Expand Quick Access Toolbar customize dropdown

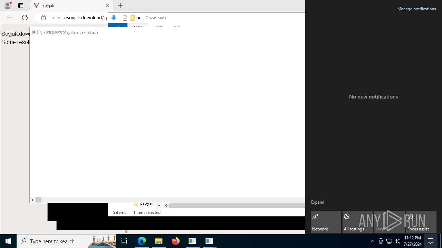139,18
